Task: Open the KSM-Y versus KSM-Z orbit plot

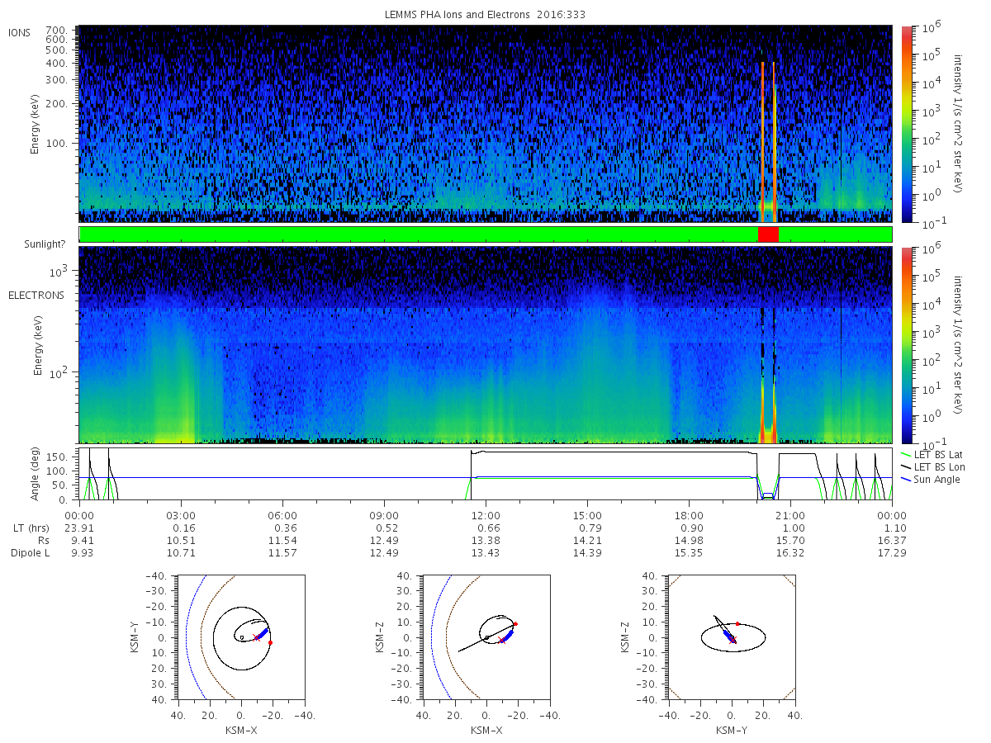Action: click(x=732, y=637)
